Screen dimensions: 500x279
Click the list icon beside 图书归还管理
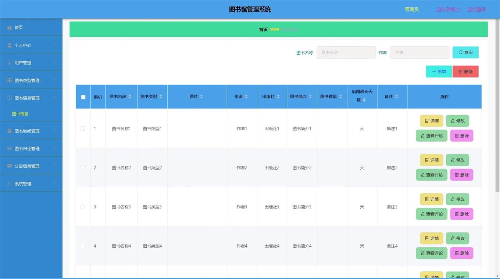click(10, 149)
